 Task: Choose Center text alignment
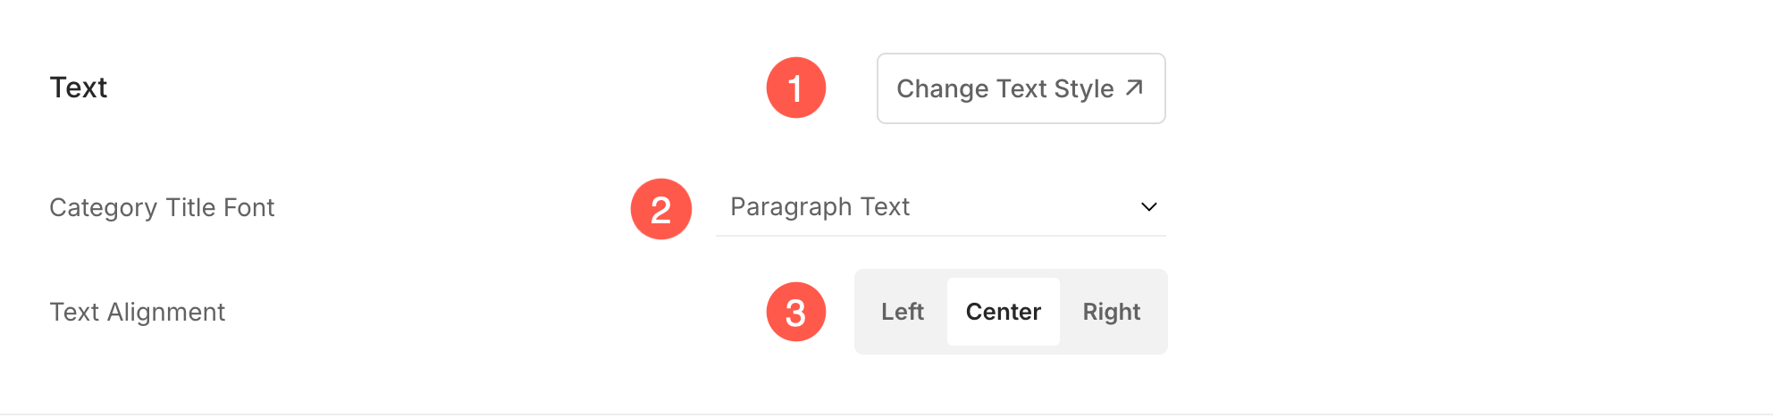point(1004,312)
